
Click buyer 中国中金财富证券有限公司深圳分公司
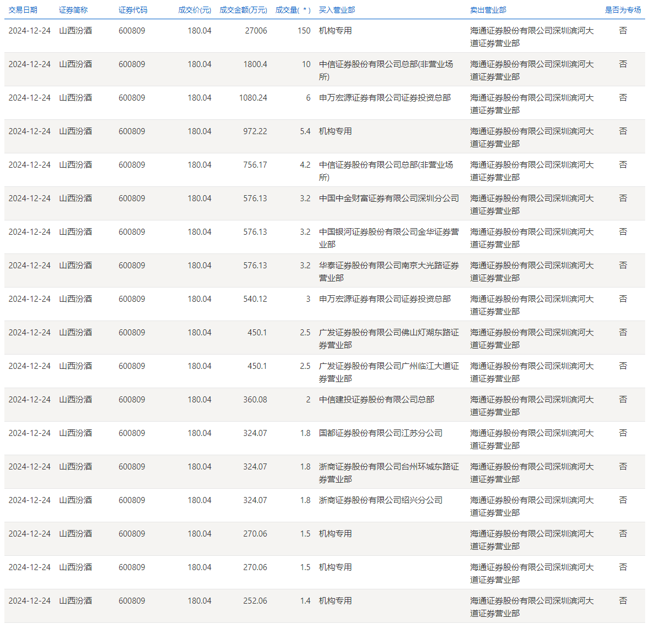[x=389, y=198]
